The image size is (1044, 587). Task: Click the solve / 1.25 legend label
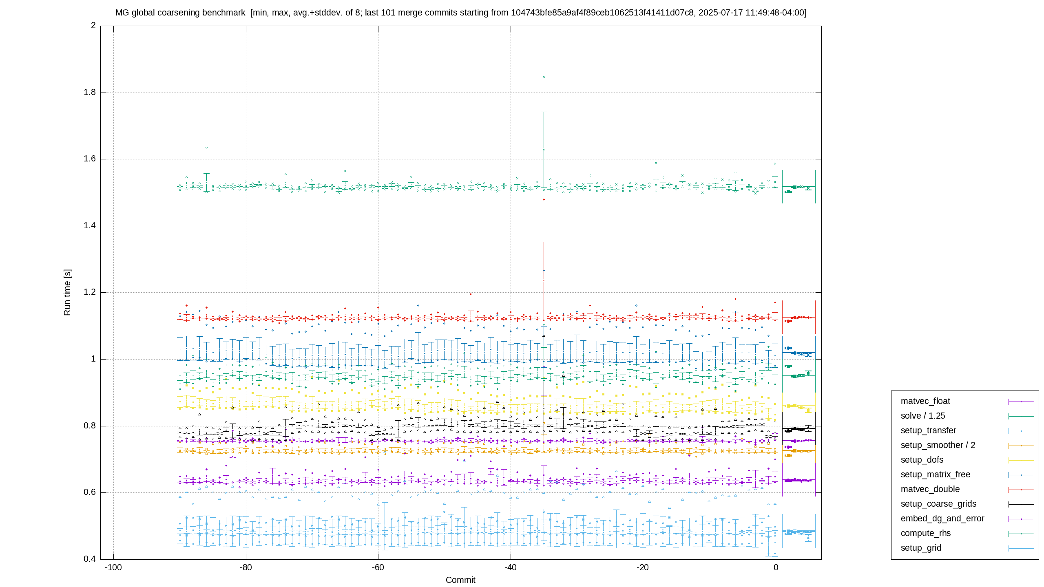pos(923,416)
